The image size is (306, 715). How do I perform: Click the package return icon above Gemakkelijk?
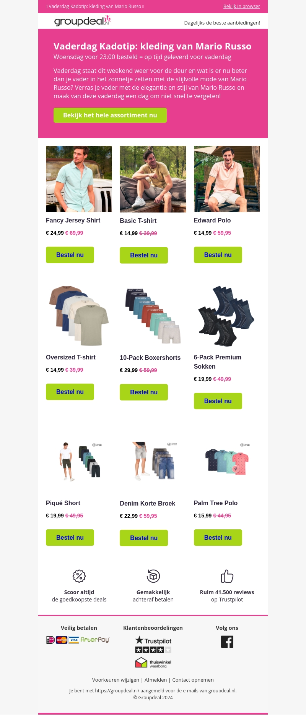click(x=153, y=576)
